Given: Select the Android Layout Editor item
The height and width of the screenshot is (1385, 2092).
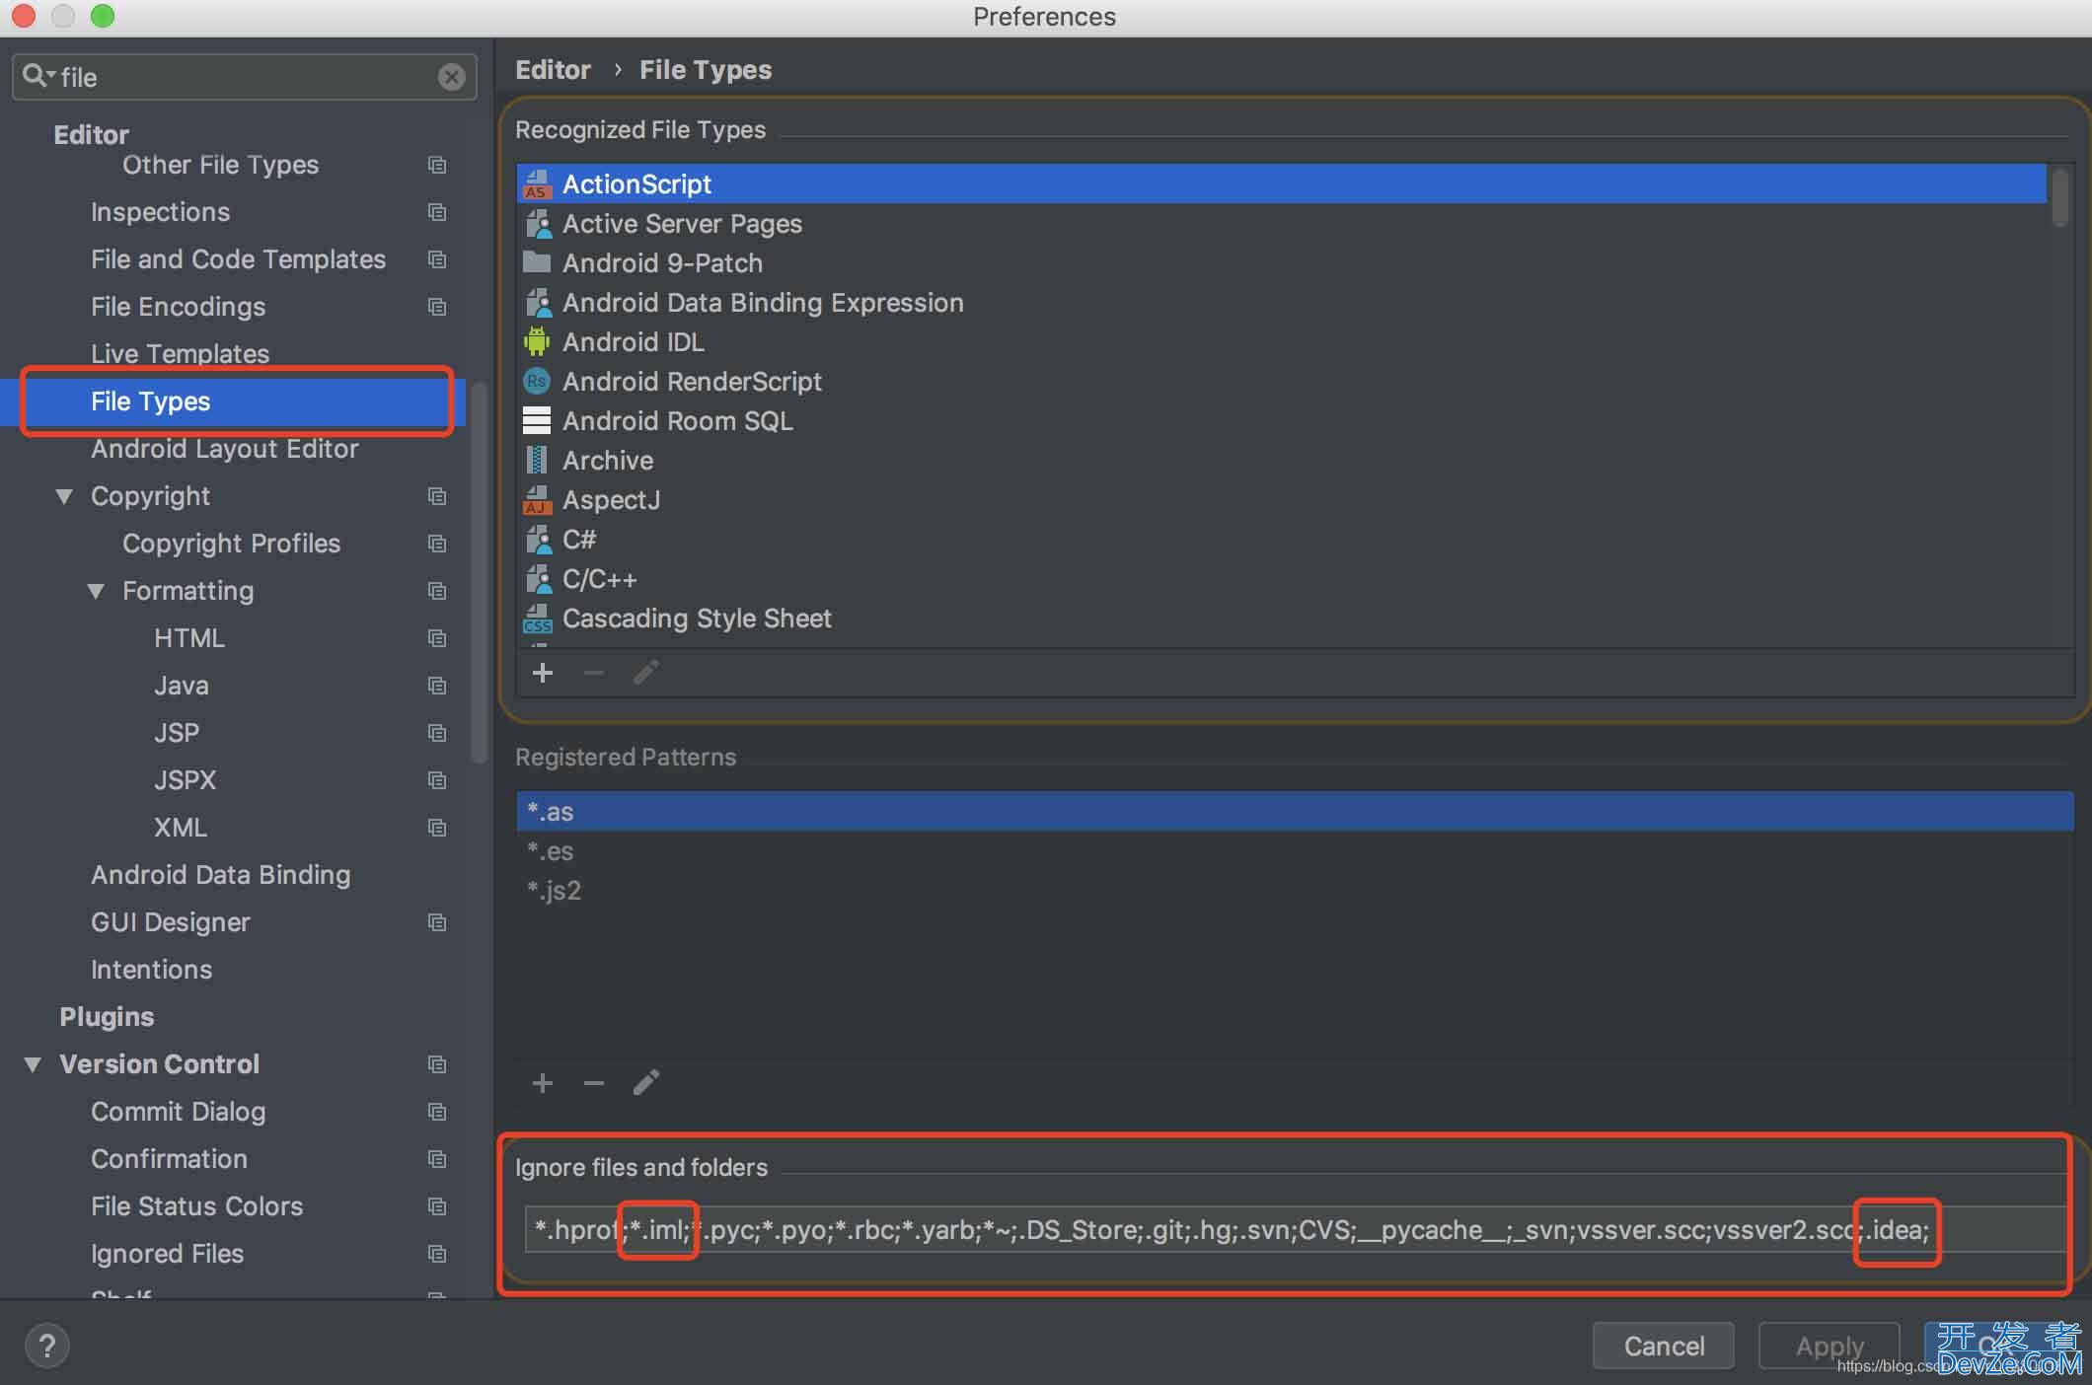Looking at the screenshot, I should click(x=223, y=448).
